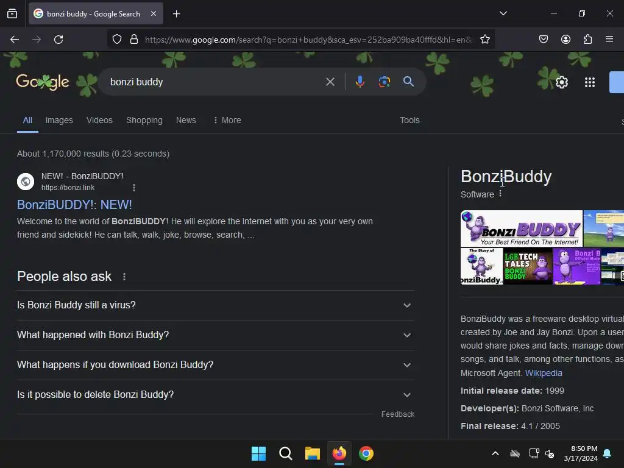Open the Pocket save icon
This screenshot has width=624, height=468.
click(544, 39)
